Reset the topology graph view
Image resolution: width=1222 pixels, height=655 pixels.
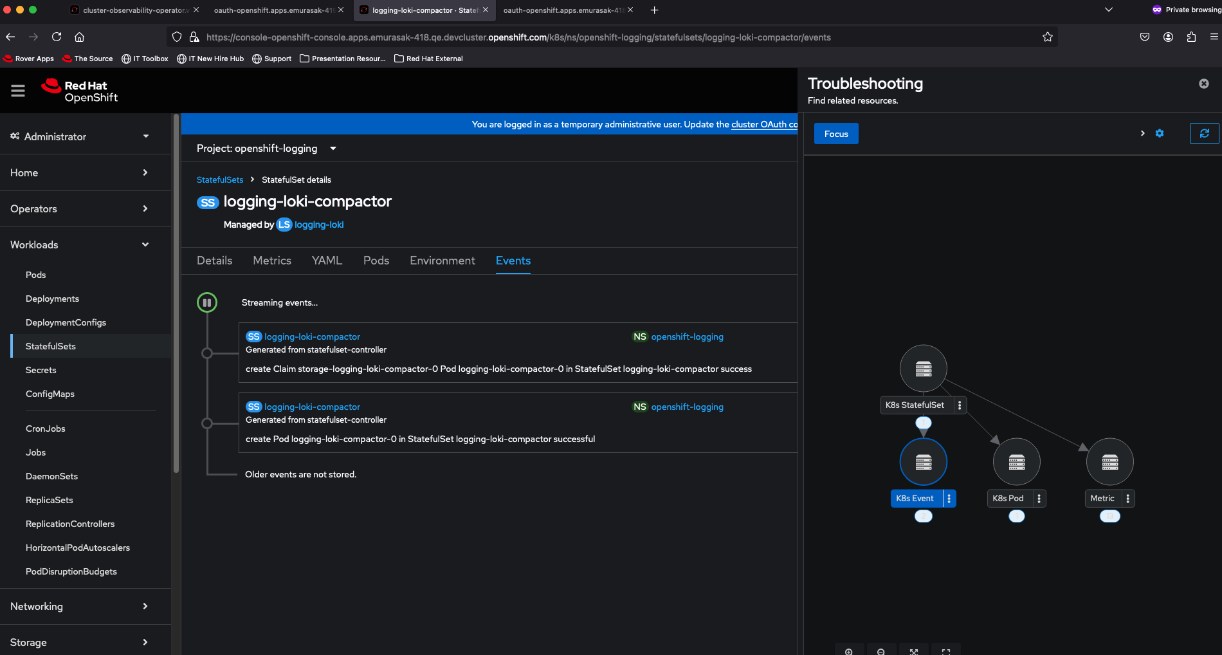click(x=946, y=650)
